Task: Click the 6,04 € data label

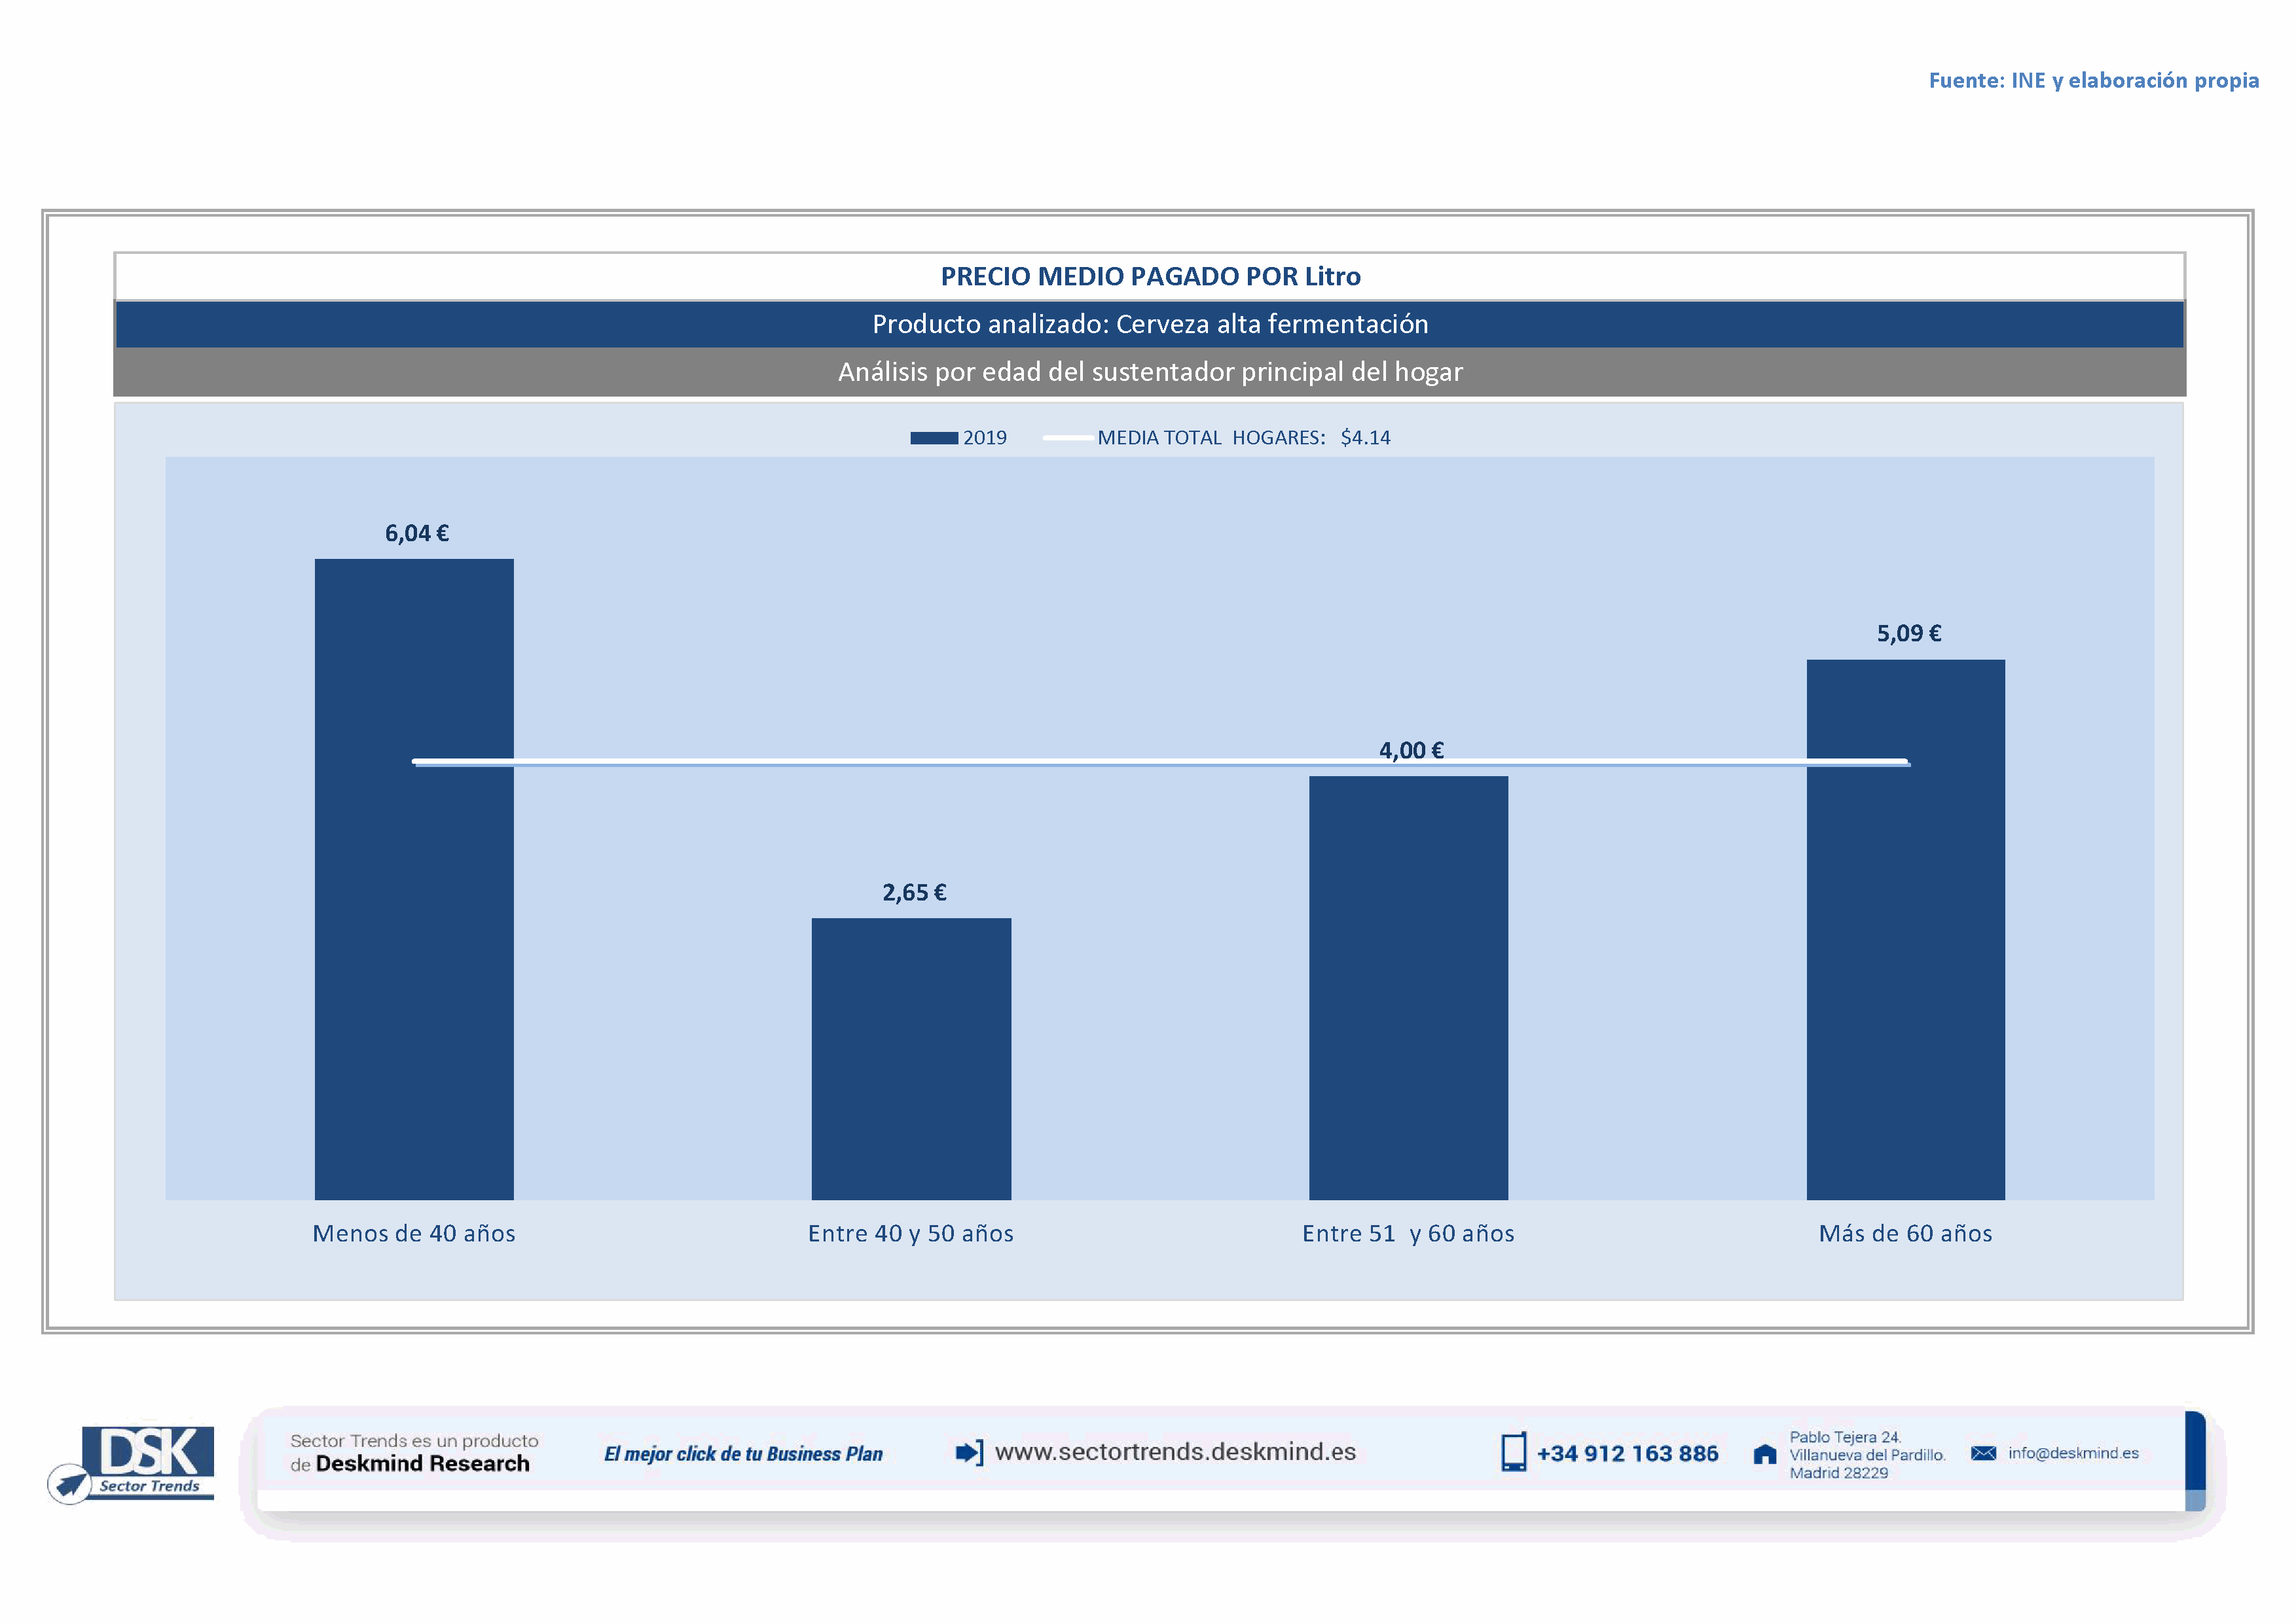Action: click(417, 533)
